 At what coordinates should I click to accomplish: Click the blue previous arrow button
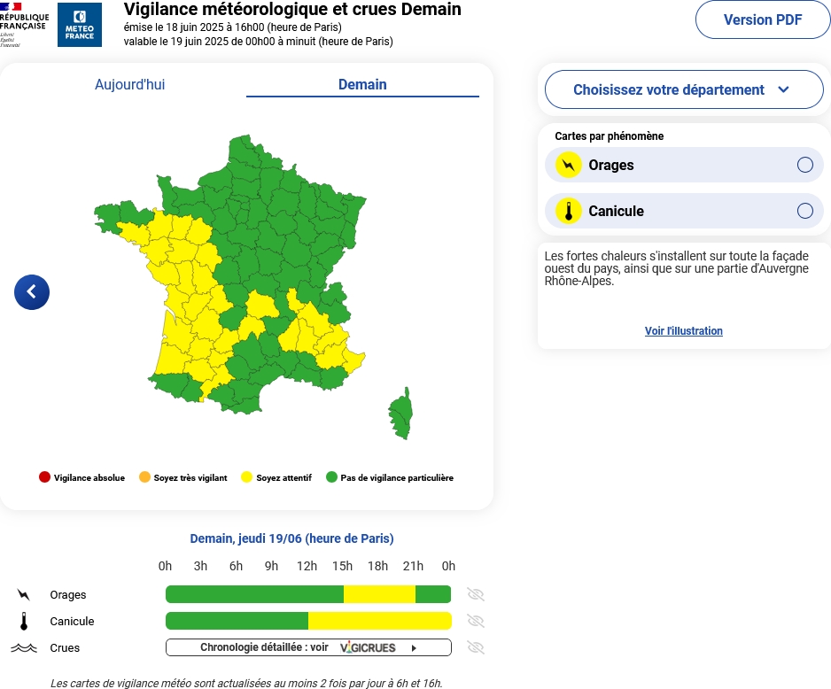coord(32,291)
